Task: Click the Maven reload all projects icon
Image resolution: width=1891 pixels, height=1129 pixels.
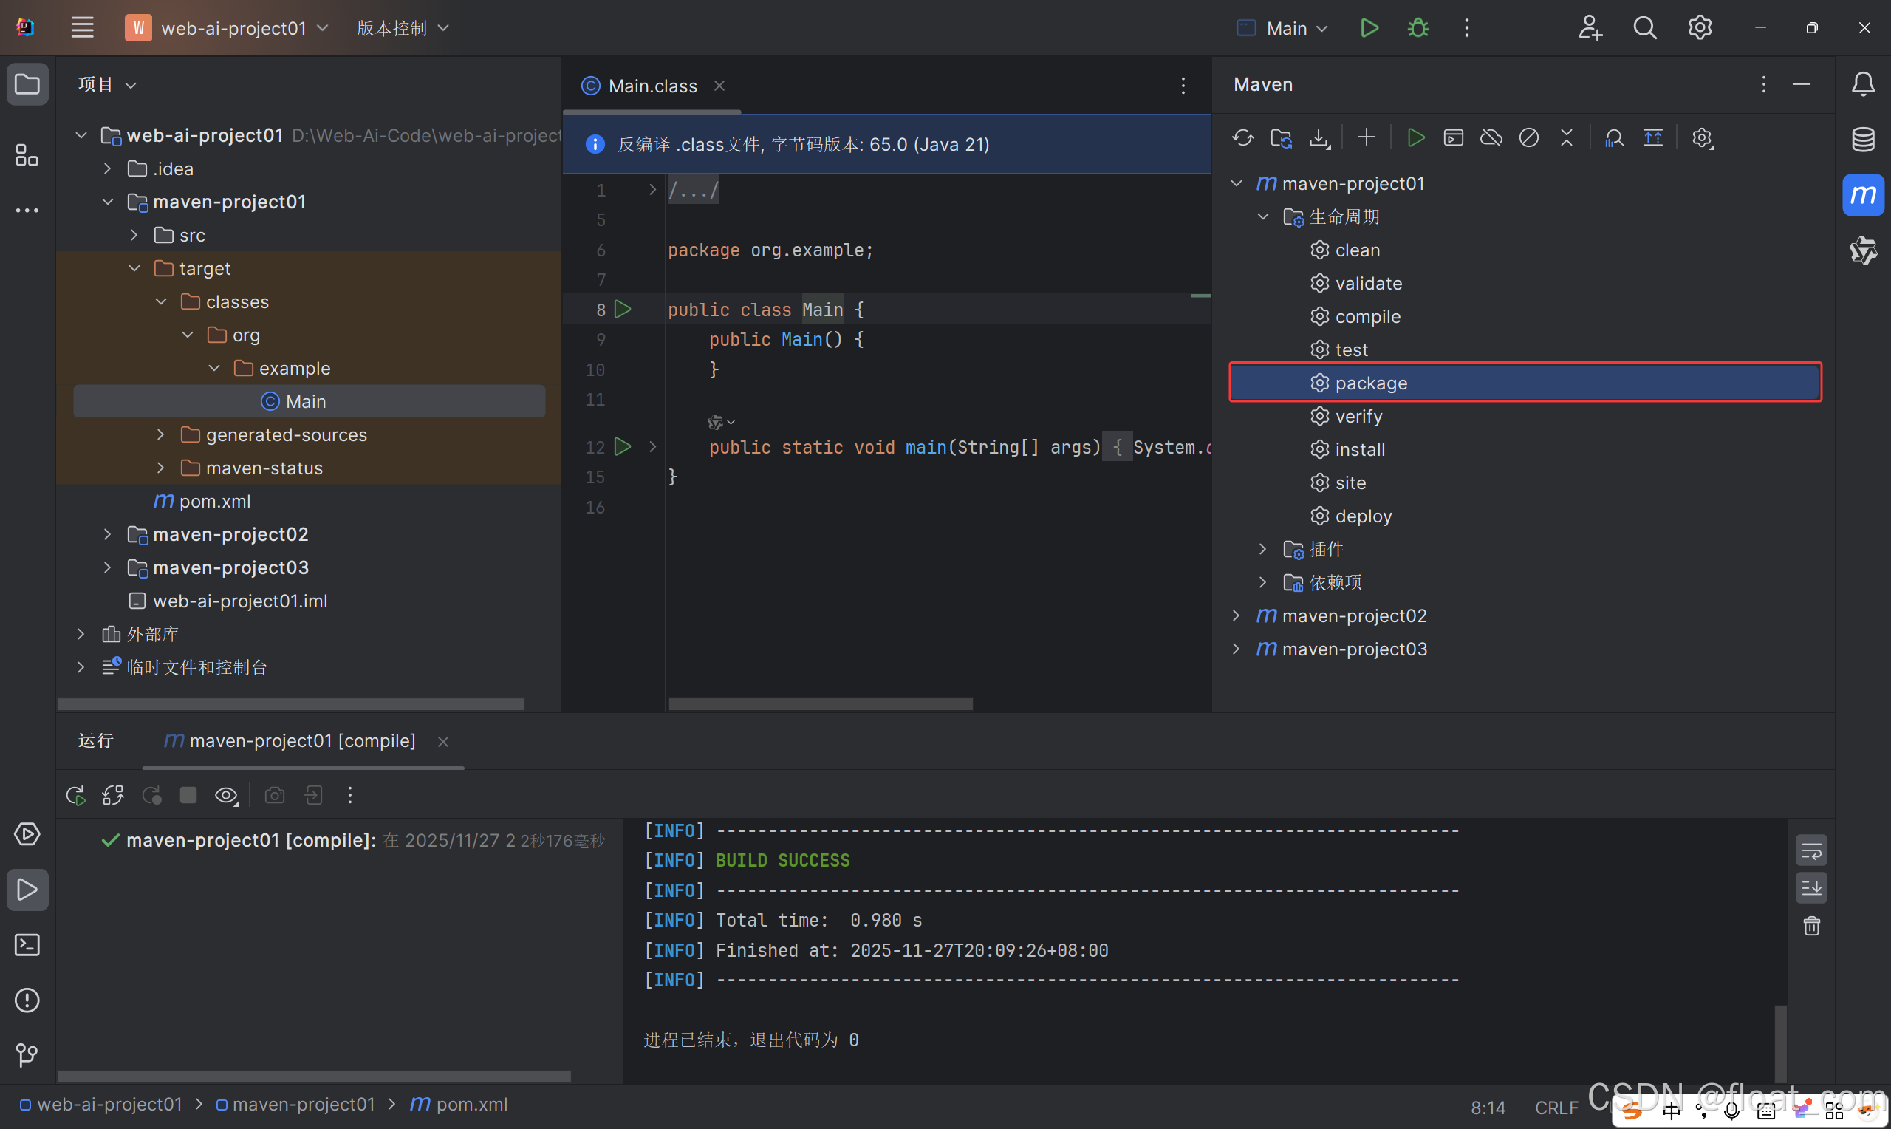Action: coord(1242,137)
